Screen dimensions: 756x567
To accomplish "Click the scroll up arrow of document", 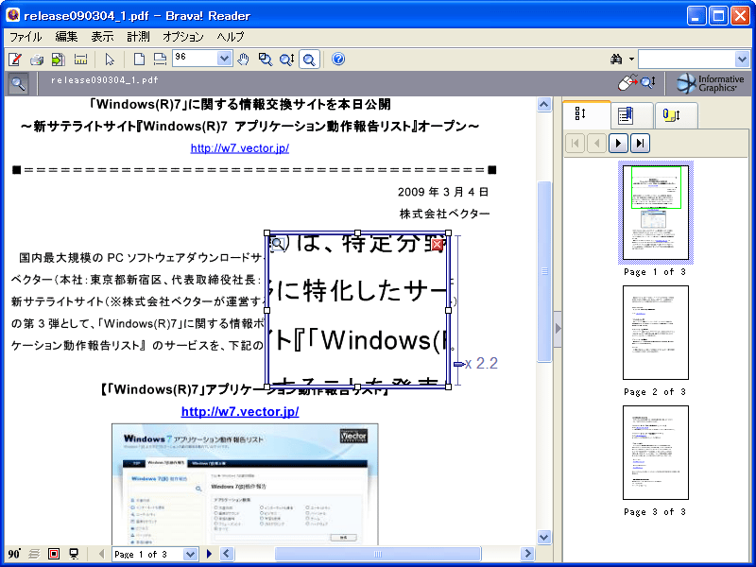I will (544, 105).
